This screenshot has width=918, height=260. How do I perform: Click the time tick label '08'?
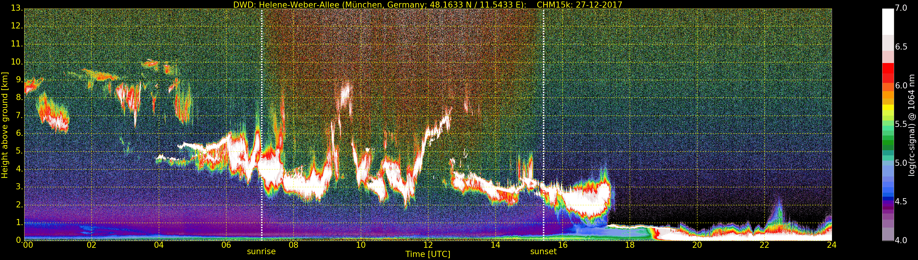pyautogui.click(x=293, y=245)
